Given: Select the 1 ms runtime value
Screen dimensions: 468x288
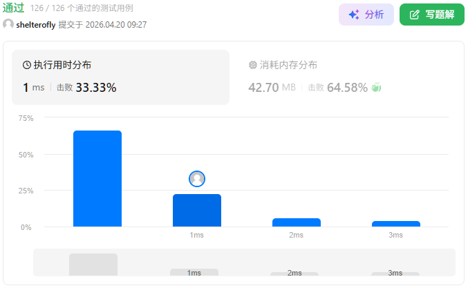Looking at the screenshot, I should 33,88.
